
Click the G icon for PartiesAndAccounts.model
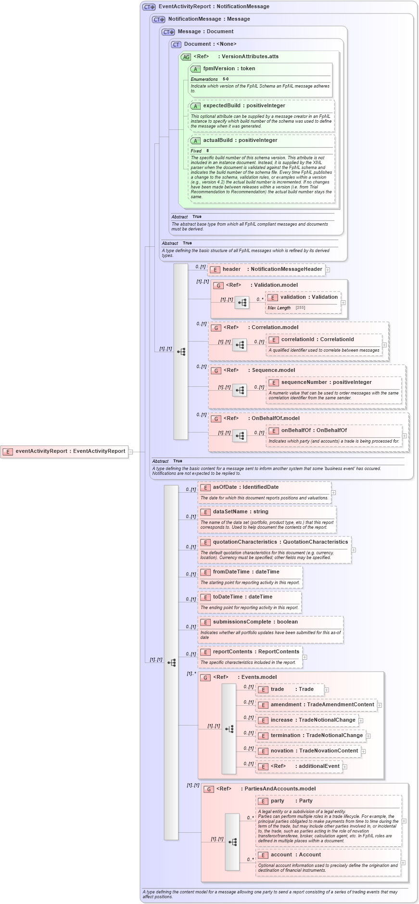209,789
